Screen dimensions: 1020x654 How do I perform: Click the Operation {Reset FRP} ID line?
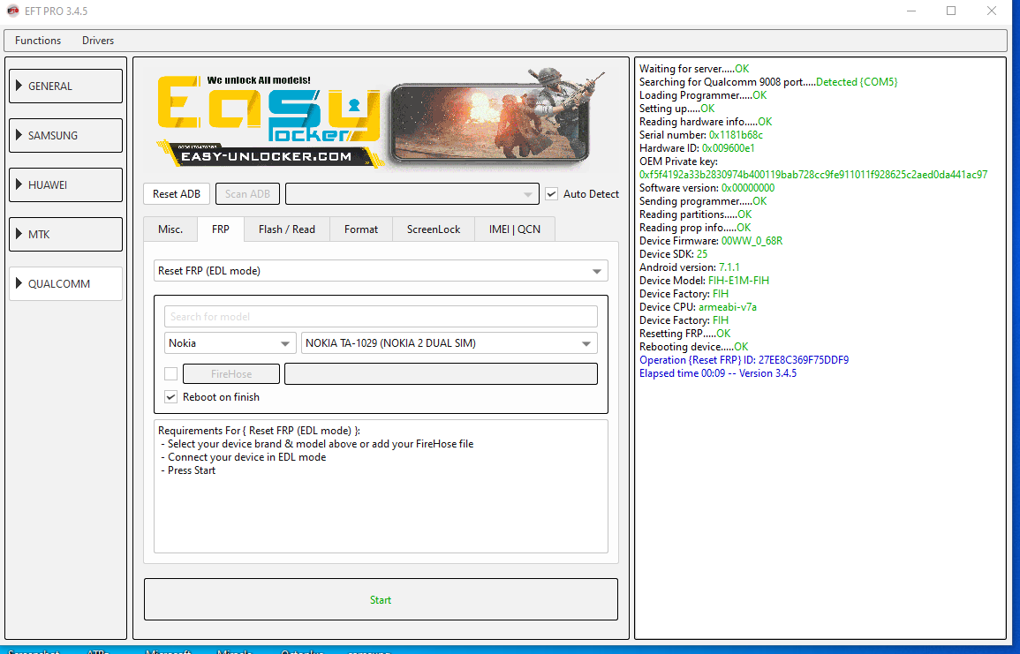[744, 360]
